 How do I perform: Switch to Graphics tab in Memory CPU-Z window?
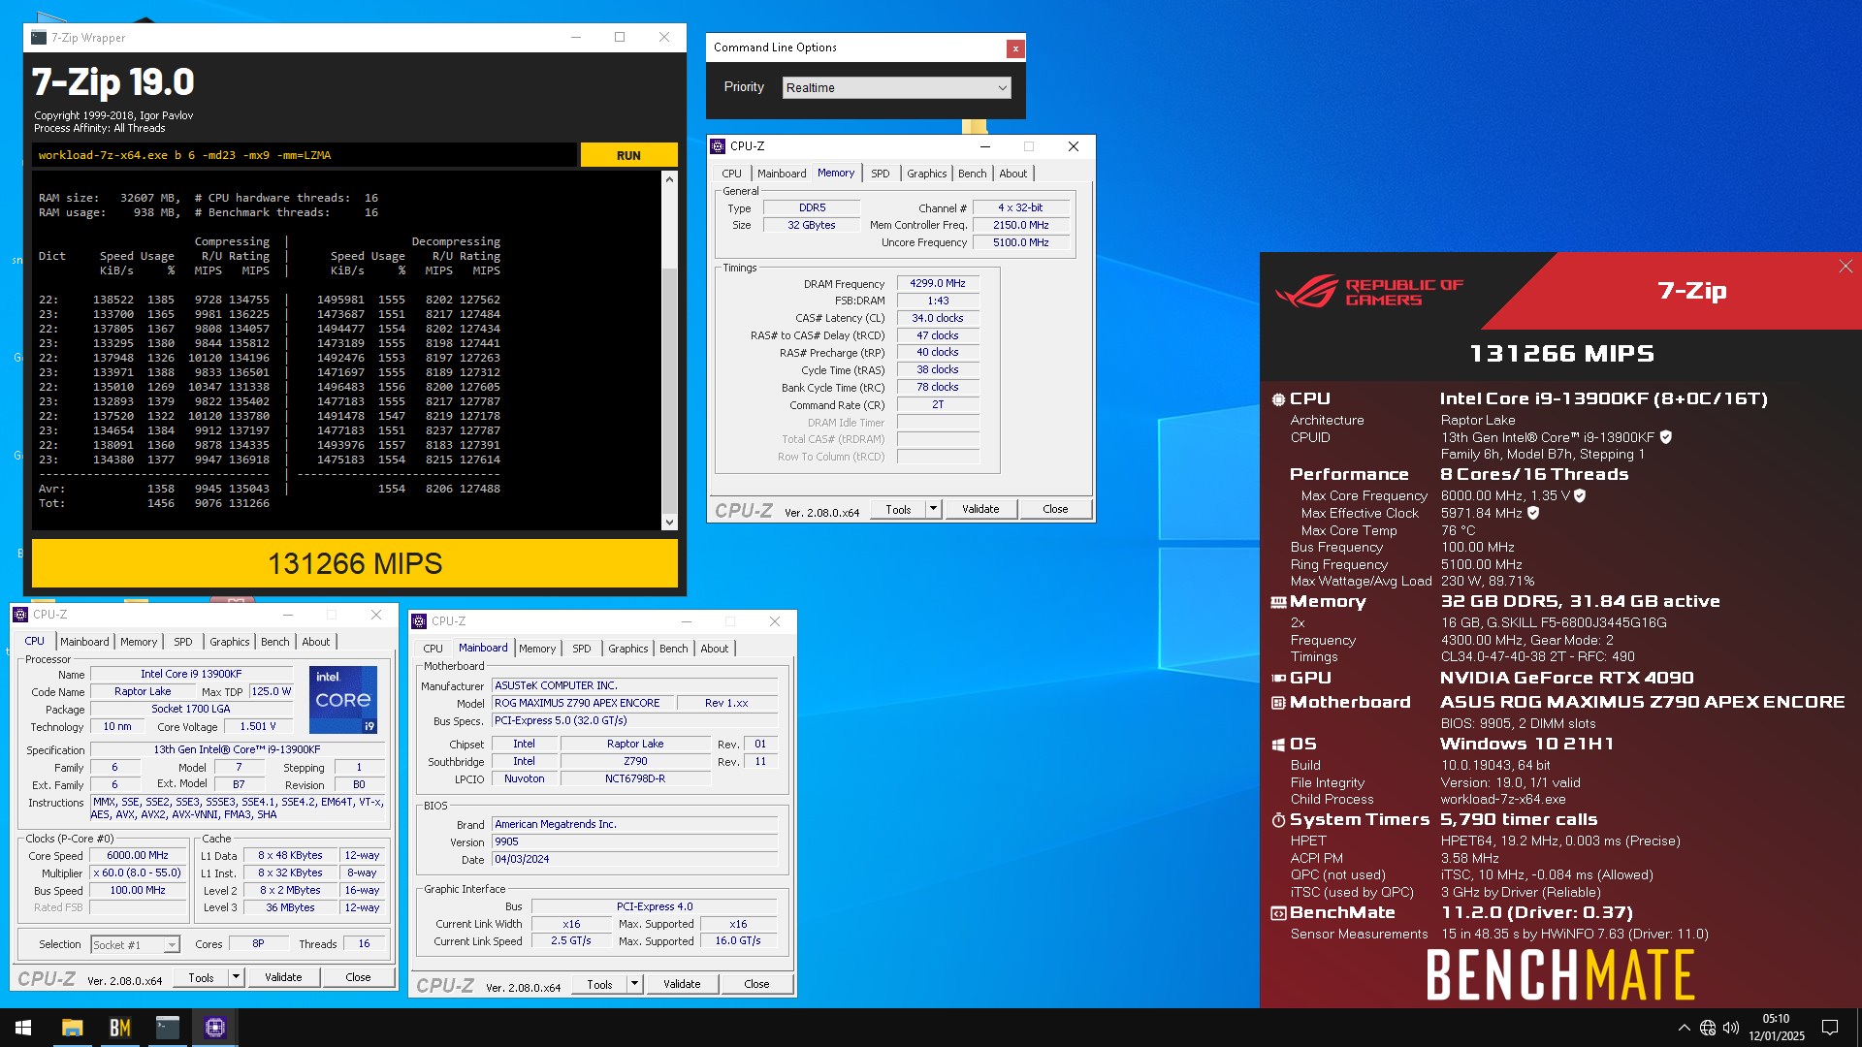point(926,174)
